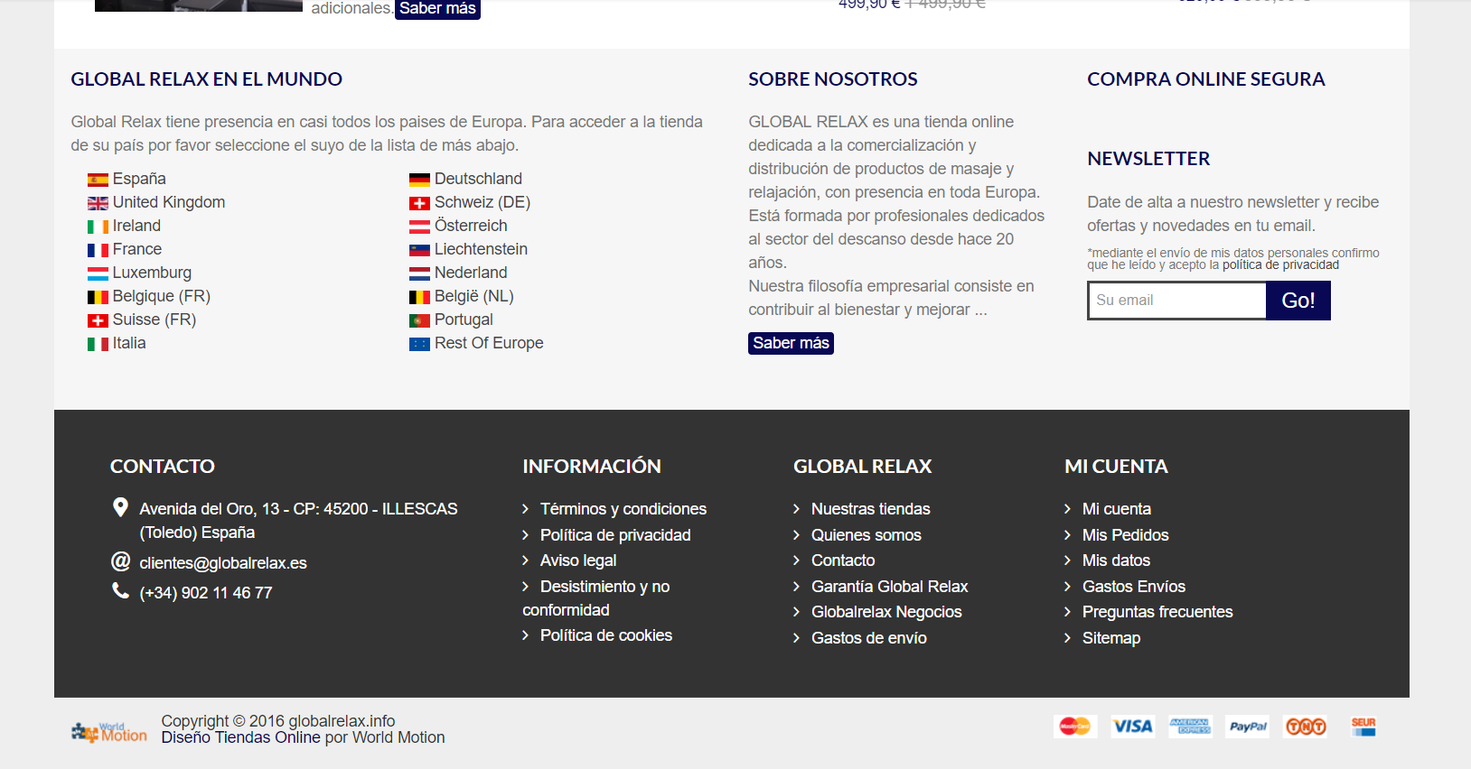Click the clientes@globalrelax.es email address
1471x769 pixels.
click(223, 563)
